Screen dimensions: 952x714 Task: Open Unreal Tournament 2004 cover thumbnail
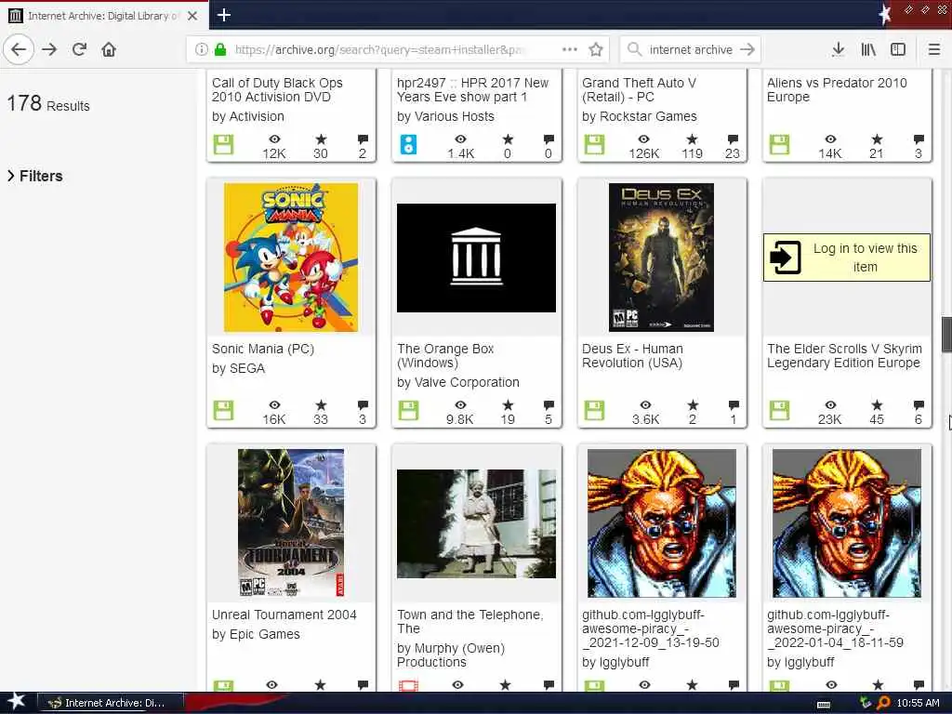point(291,523)
